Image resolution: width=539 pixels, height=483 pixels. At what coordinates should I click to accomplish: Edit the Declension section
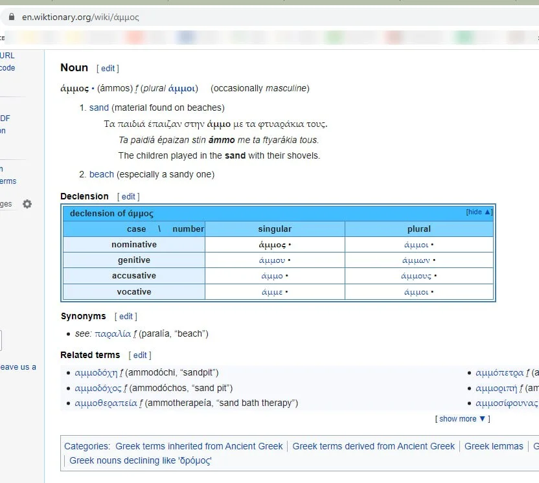pos(128,197)
